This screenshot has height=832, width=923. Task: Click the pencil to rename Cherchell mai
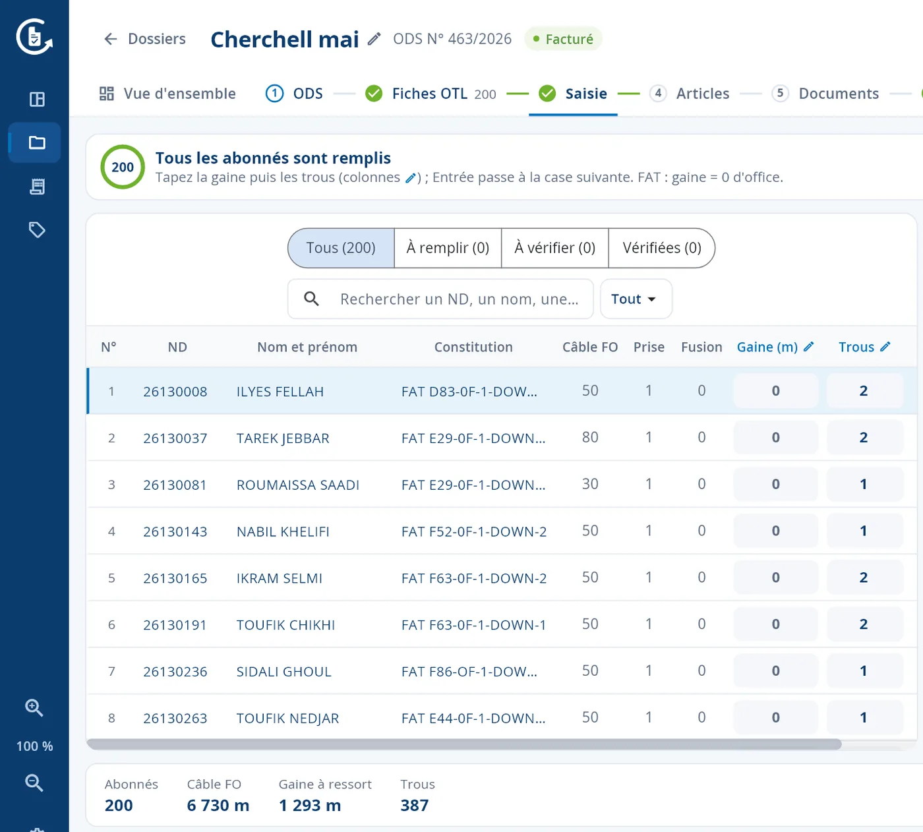point(374,39)
